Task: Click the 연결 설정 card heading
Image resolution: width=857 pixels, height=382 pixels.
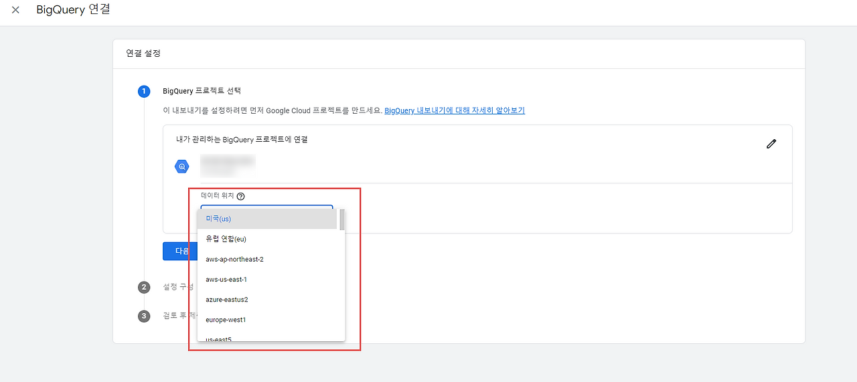Action: (143, 53)
